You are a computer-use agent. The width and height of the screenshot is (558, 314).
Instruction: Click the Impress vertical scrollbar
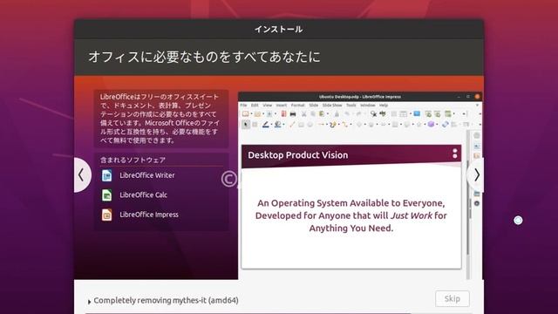pyautogui.click(x=469, y=205)
